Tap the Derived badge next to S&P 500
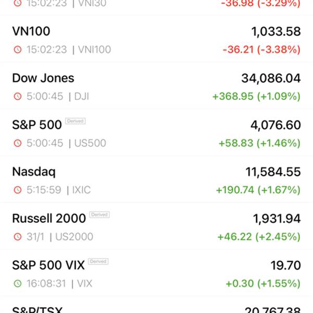The image size is (313, 313). [76, 121]
